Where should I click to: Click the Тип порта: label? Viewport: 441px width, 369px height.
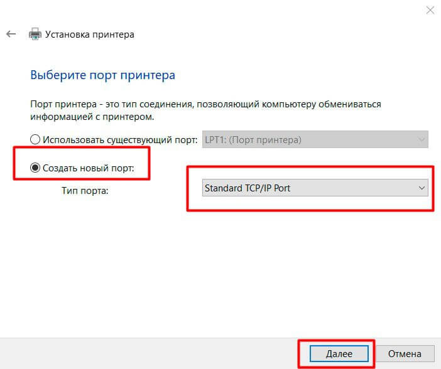click(85, 191)
